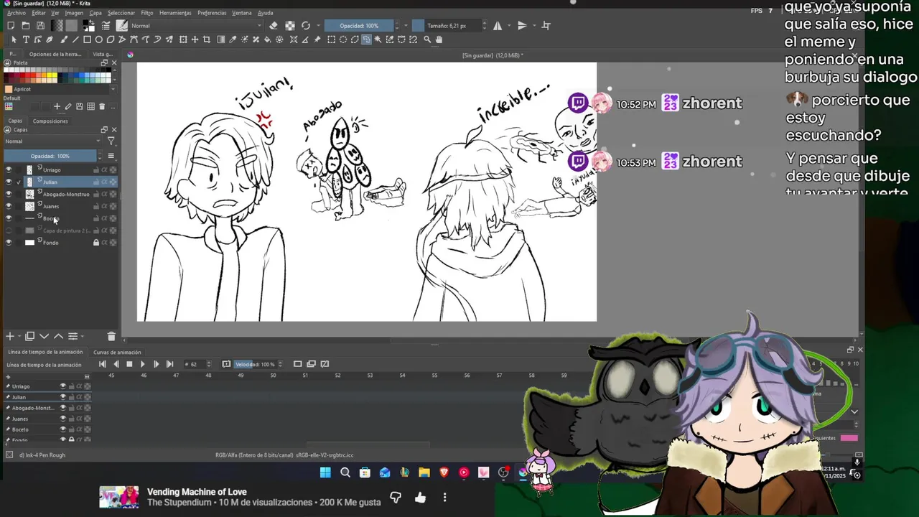Select the Rectangle tool

pyautogui.click(x=87, y=39)
